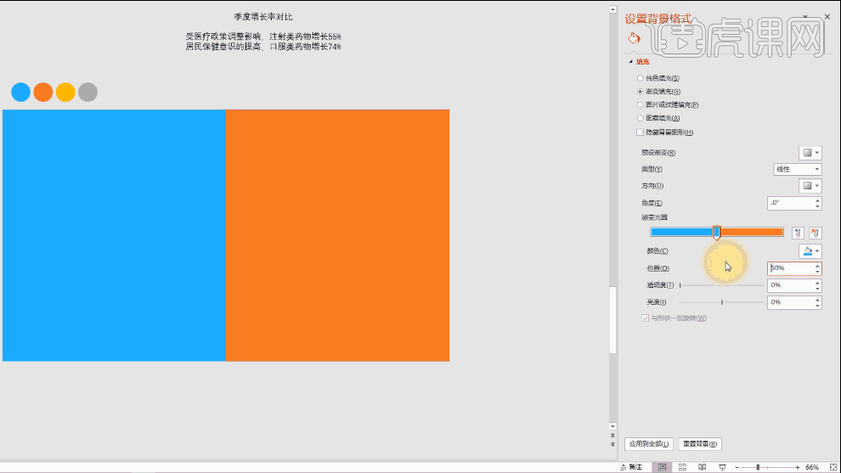This screenshot has width=841, height=473.
Task: Click the angle input field
Action: click(791, 203)
